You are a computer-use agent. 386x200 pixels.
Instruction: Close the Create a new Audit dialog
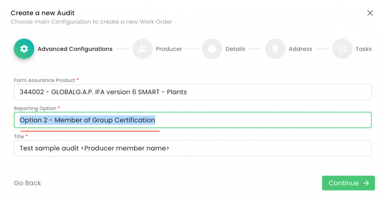[370, 13]
